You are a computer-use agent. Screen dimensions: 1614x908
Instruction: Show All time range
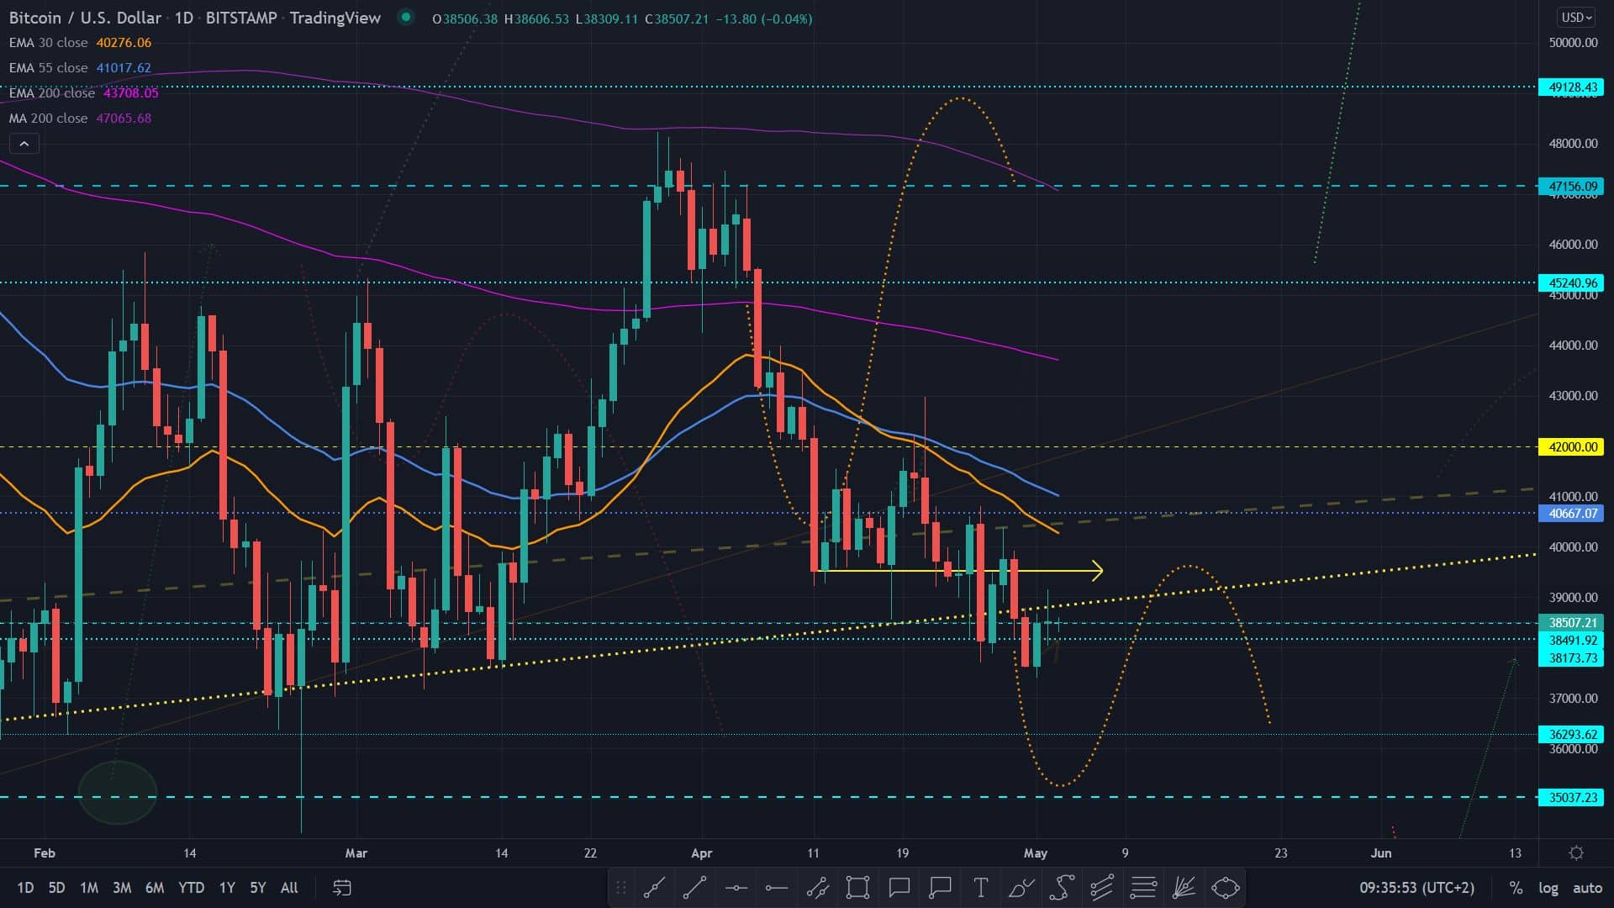(289, 888)
